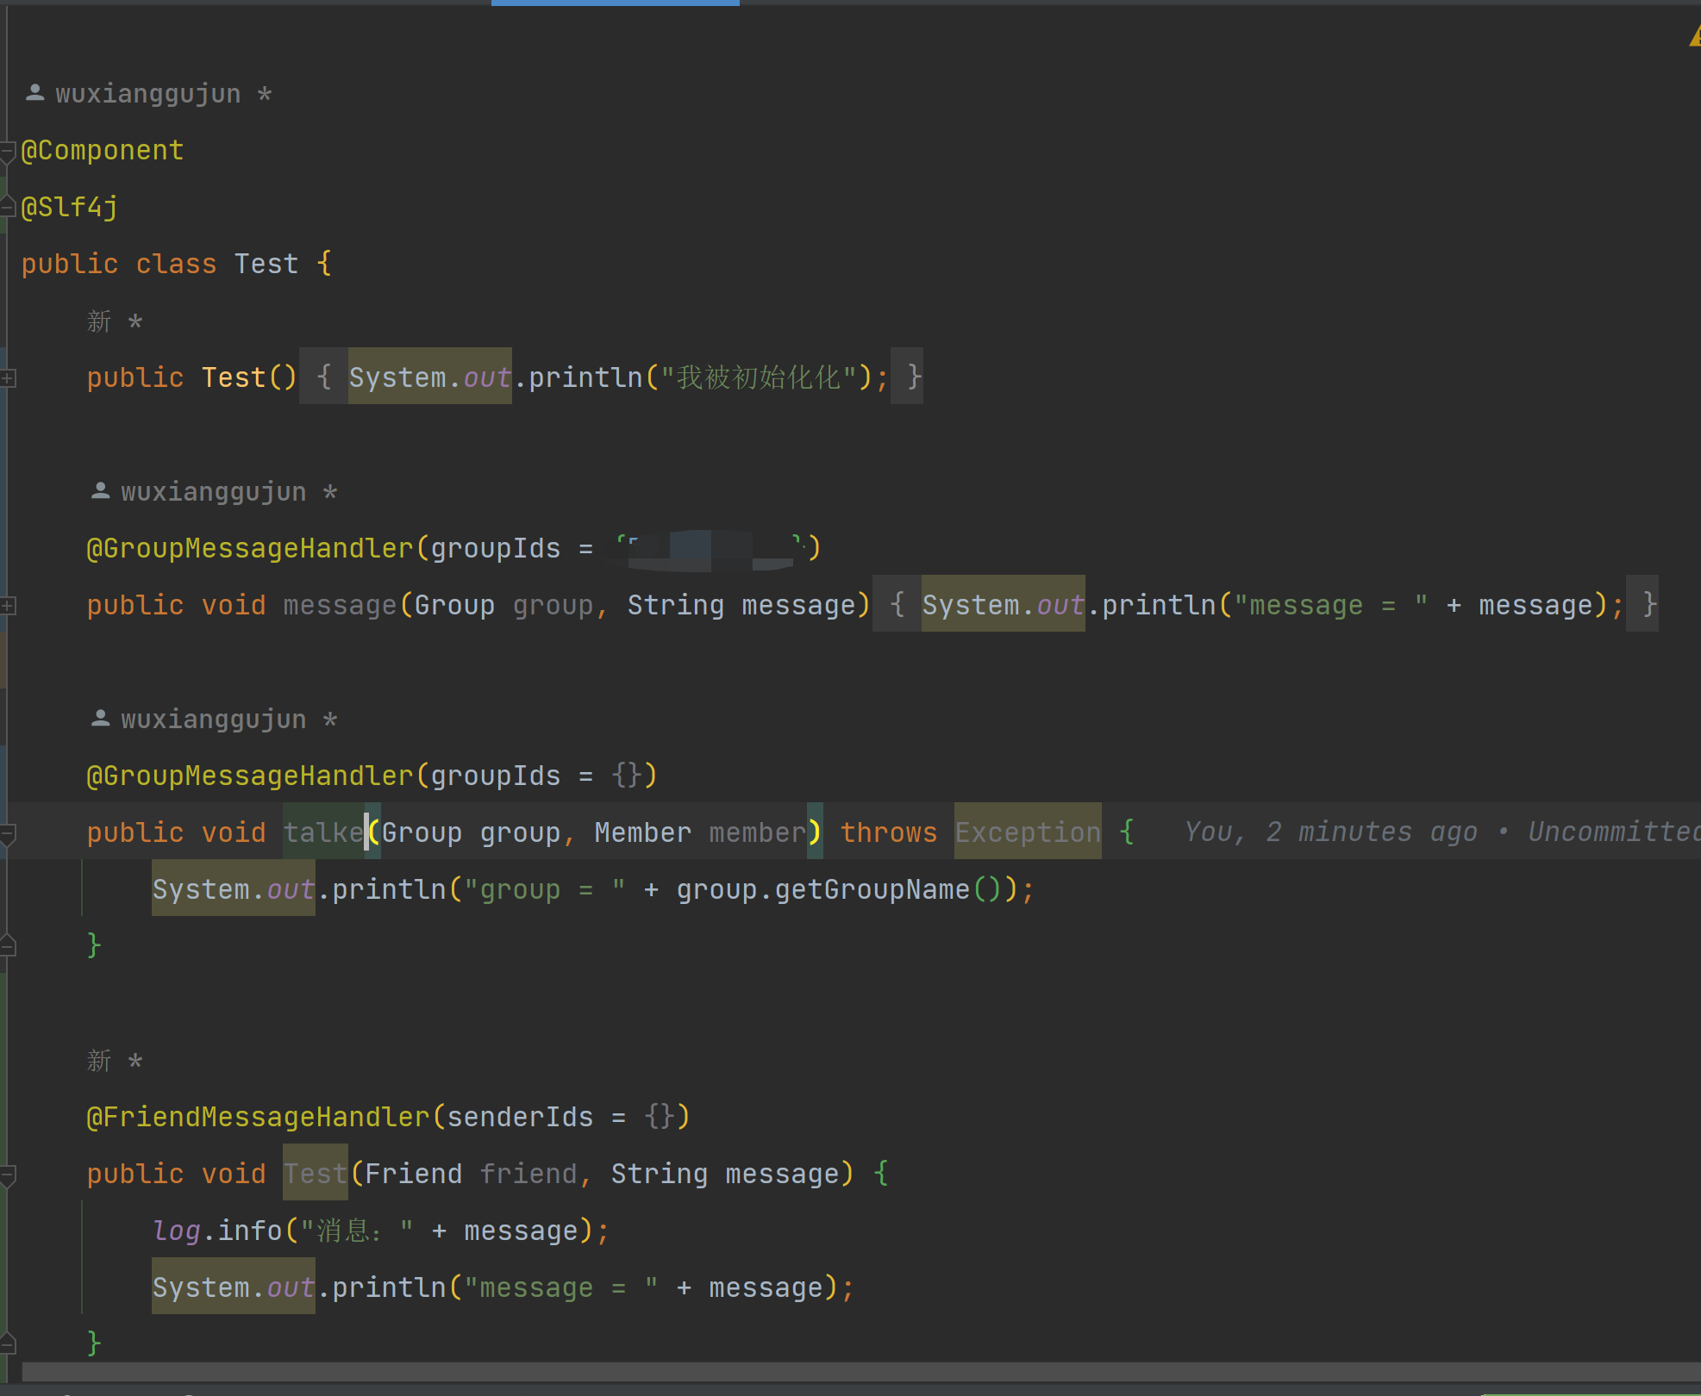1701x1396 pixels.
Task: Click the 'wuxianggujun *' authorship hint above the class
Action: tap(162, 92)
